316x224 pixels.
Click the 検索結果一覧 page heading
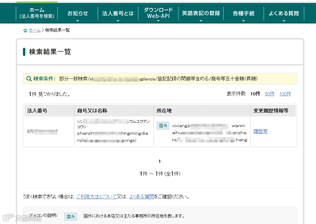pos(50,52)
